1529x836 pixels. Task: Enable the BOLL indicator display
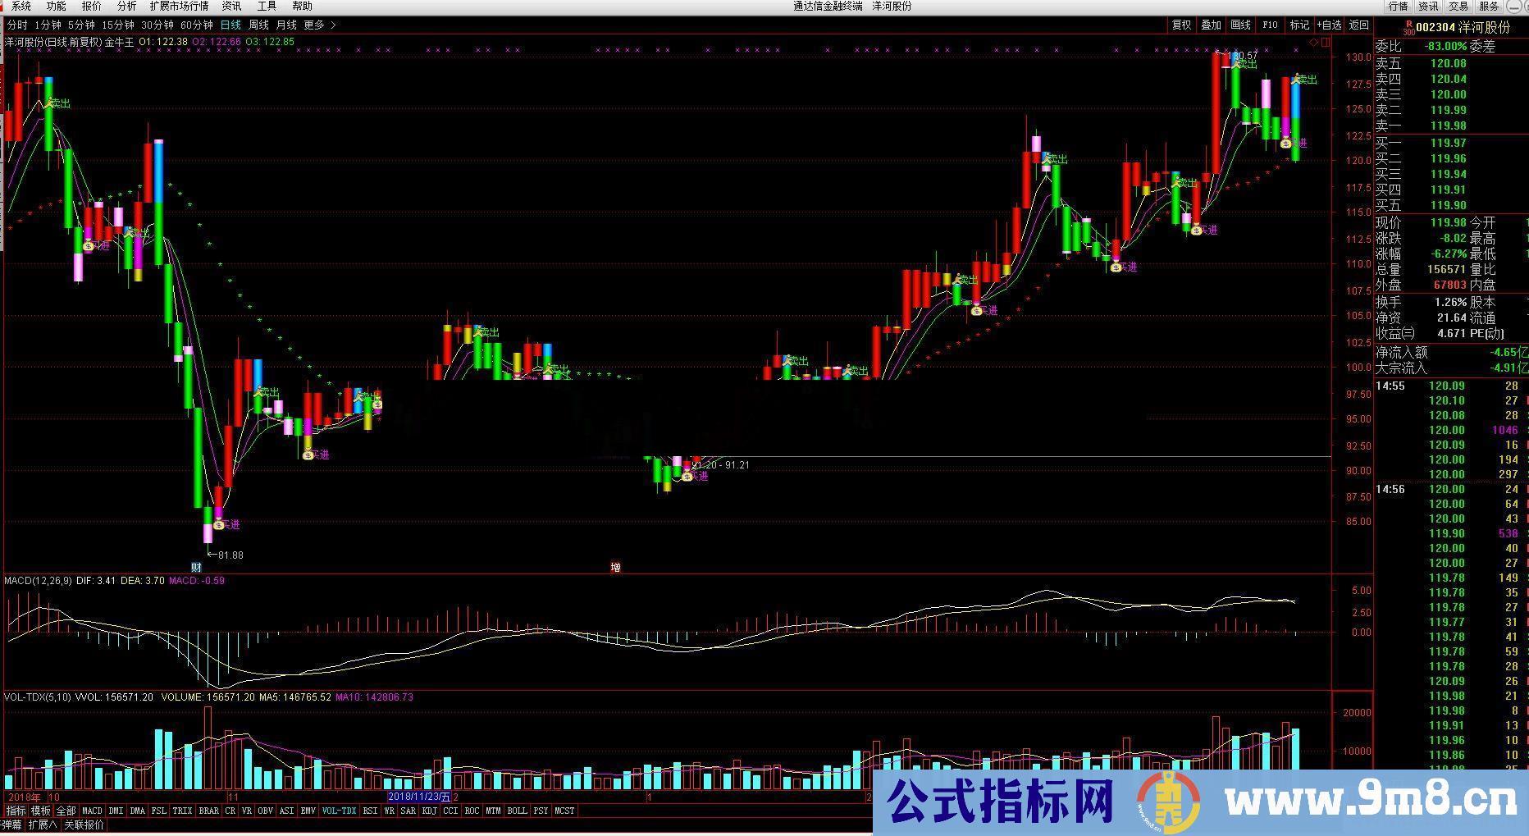[x=518, y=811]
